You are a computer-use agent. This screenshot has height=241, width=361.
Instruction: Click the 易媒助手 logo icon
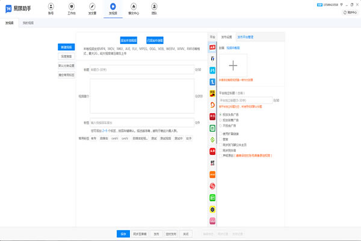pyautogui.click(x=8, y=9)
